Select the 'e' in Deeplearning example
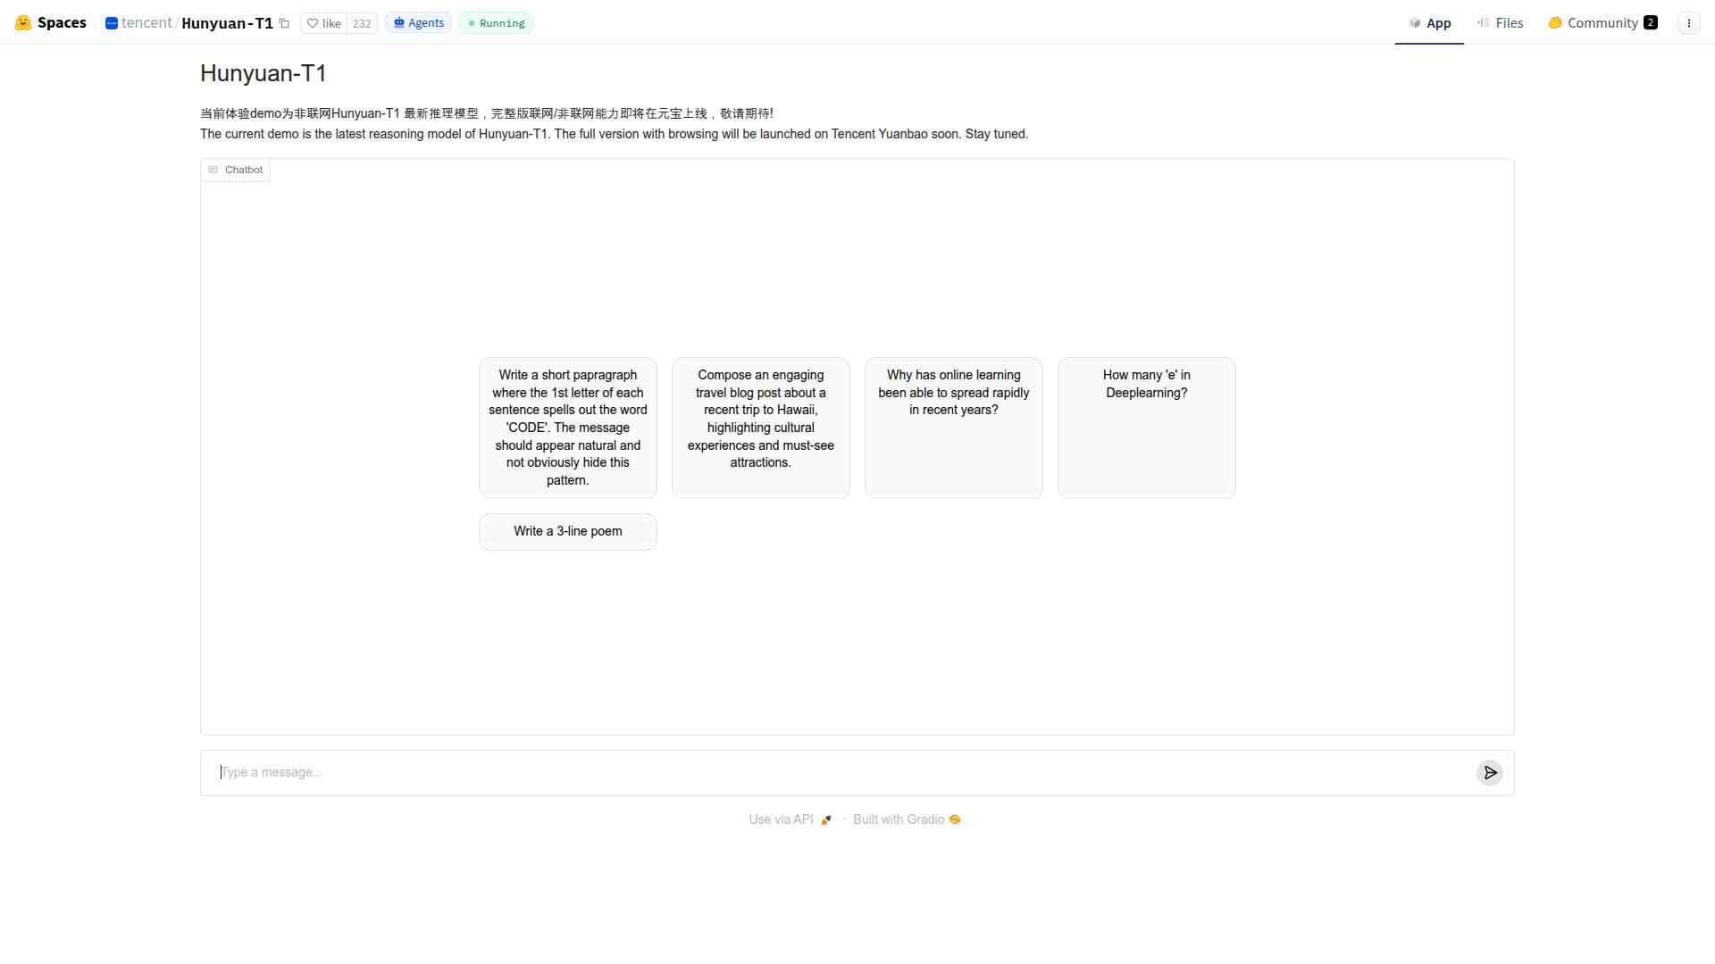This screenshot has width=1715, height=964. [x=1147, y=428]
